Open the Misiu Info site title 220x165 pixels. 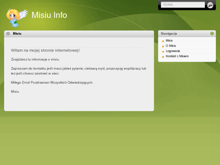pyautogui.click(x=49, y=15)
